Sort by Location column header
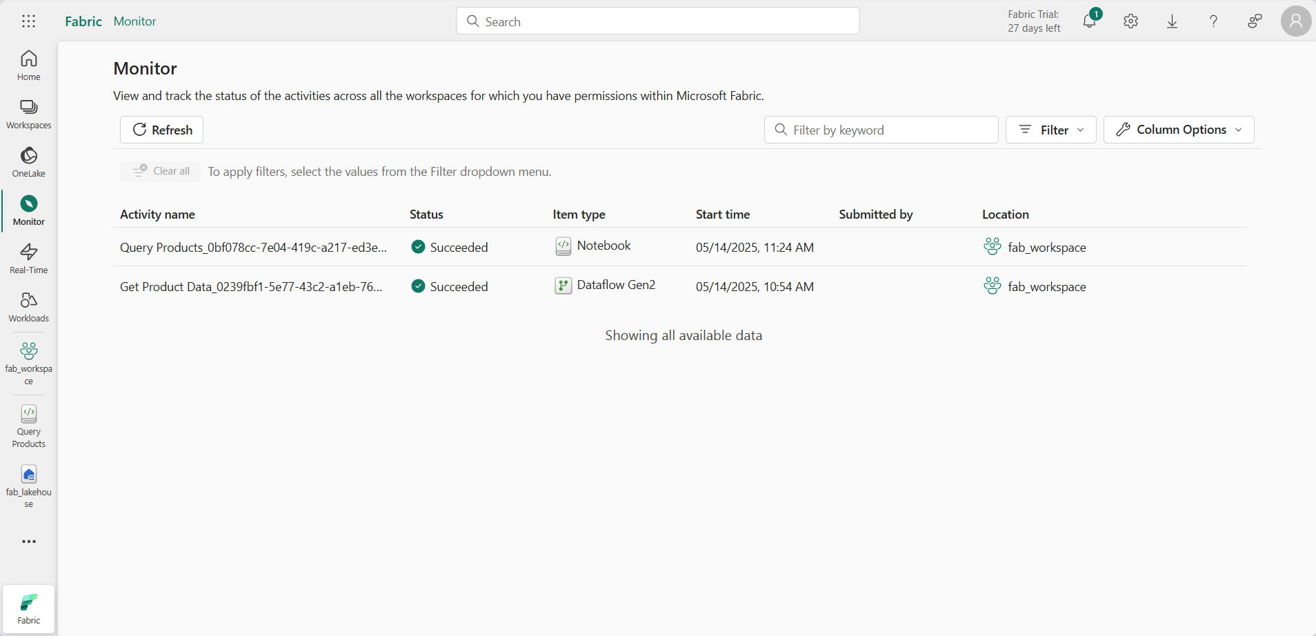This screenshot has height=636, width=1316. pyautogui.click(x=1005, y=215)
